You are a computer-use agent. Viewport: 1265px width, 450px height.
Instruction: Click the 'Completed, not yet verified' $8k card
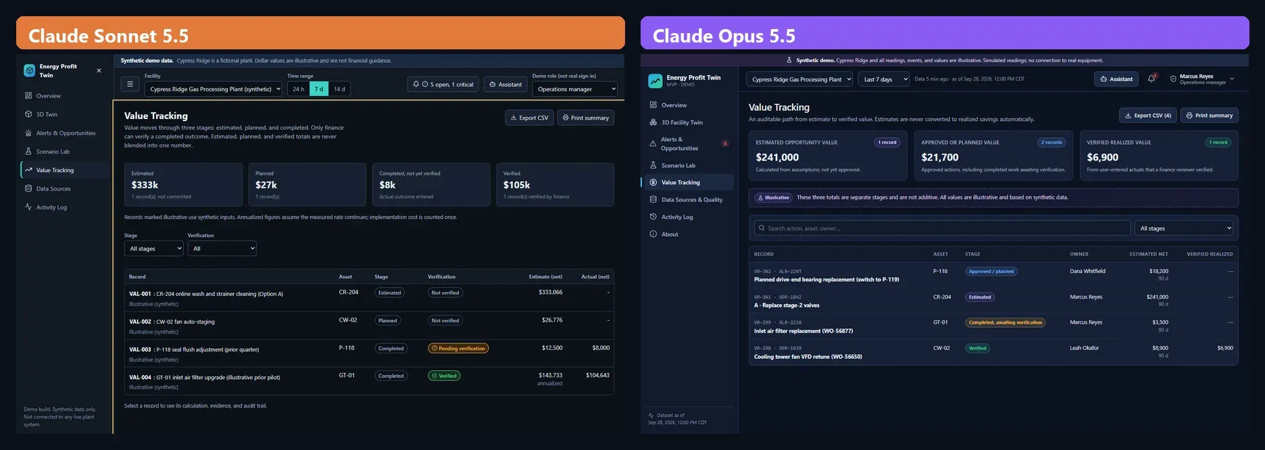(431, 184)
